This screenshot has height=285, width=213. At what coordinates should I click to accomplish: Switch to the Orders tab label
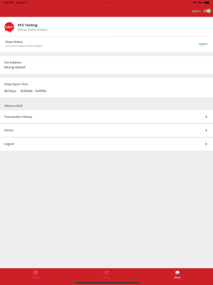pos(36,278)
